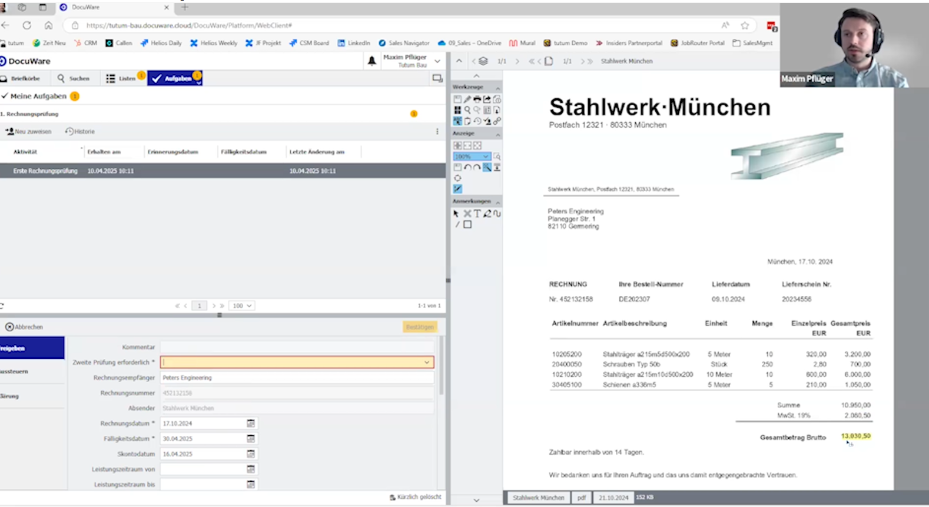Open the three-dot task list options menu

coord(437,132)
